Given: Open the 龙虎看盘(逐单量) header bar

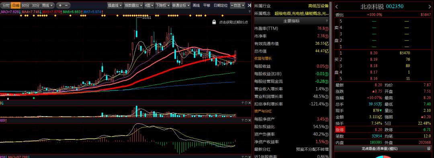Looking at the screenshot, I should (379, 149).
